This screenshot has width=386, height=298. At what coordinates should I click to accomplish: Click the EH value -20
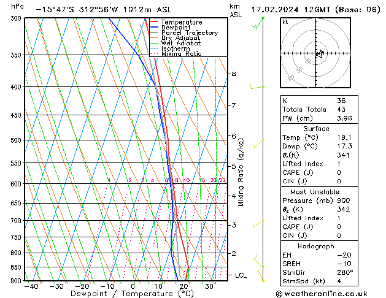click(x=344, y=255)
